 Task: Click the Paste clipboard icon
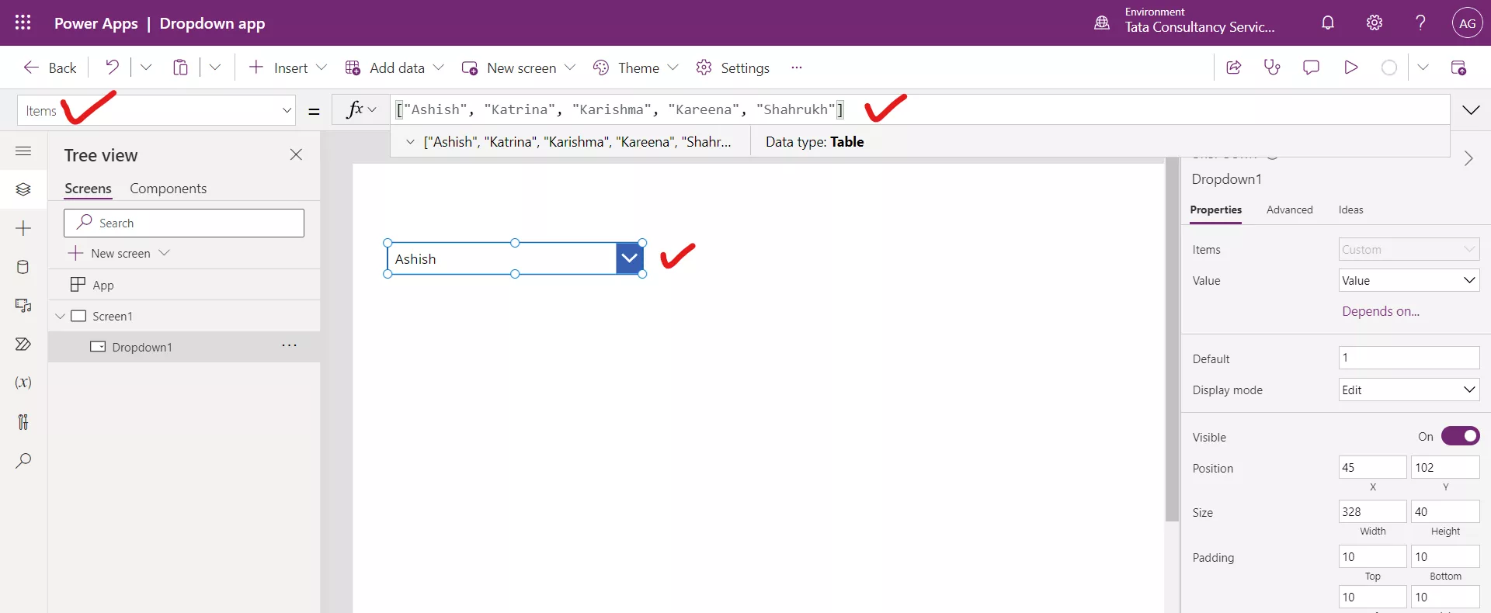pyautogui.click(x=180, y=68)
